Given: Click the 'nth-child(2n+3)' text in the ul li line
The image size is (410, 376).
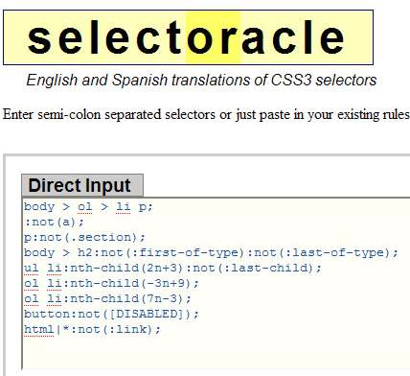Looking at the screenshot, I should (x=127, y=268).
